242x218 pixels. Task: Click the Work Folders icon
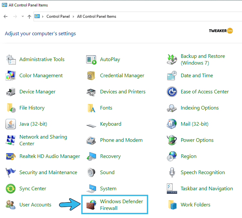[172, 205]
